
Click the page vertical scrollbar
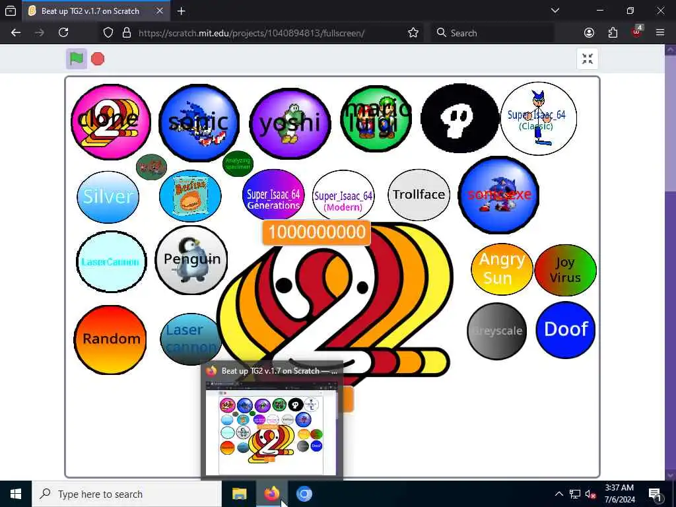tap(671, 261)
